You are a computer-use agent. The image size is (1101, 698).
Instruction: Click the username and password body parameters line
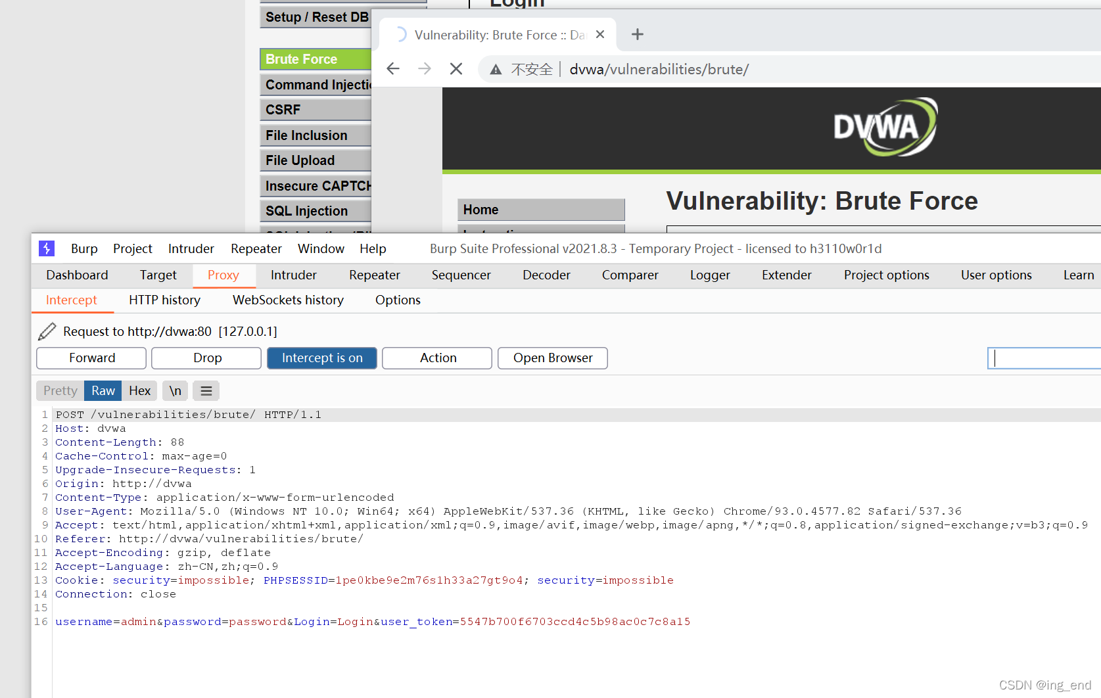[x=373, y=622]
